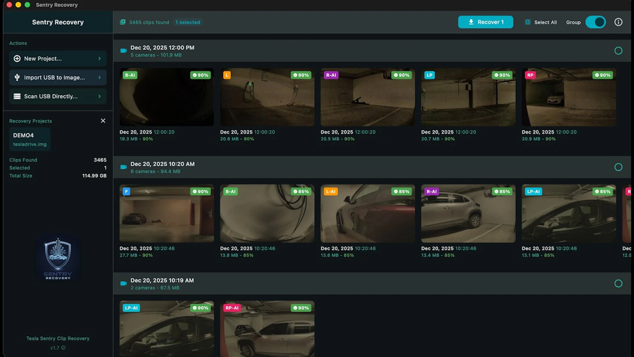This screenshot has width=634, height=357.
Task: Click the LP-AI badge on the 10:20:46 clip
Action: (533, 191)
